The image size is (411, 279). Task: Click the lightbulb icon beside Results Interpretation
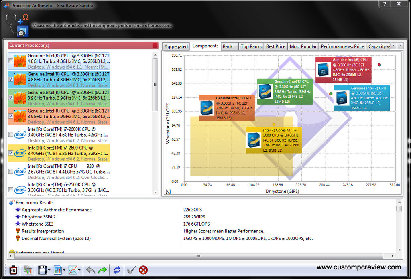18,231
